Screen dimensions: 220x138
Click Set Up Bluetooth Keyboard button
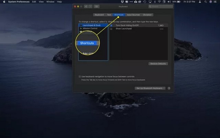coord(150,88)
